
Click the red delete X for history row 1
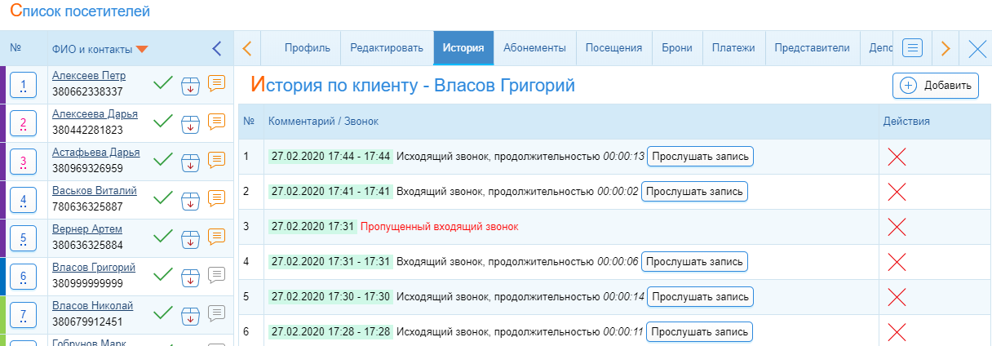tap(897, 157)
